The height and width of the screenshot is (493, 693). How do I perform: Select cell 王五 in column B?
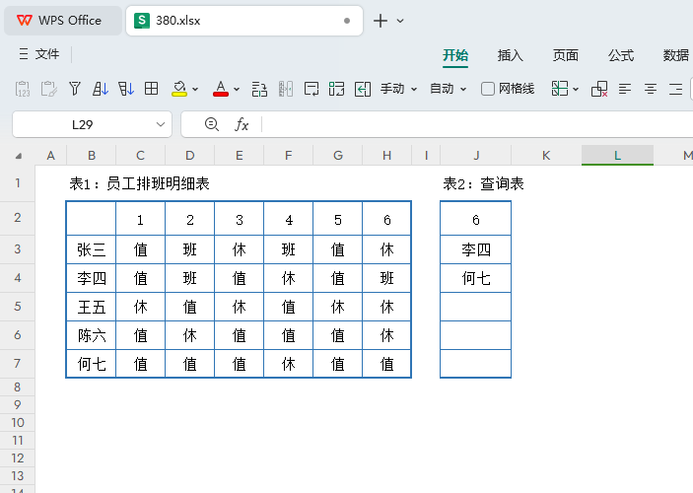[x=91, y=307]
